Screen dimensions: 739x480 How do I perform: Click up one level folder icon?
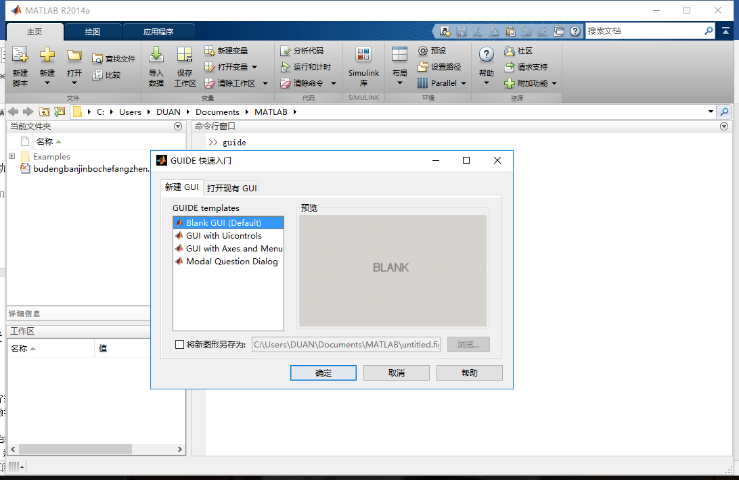click(44, 112)
